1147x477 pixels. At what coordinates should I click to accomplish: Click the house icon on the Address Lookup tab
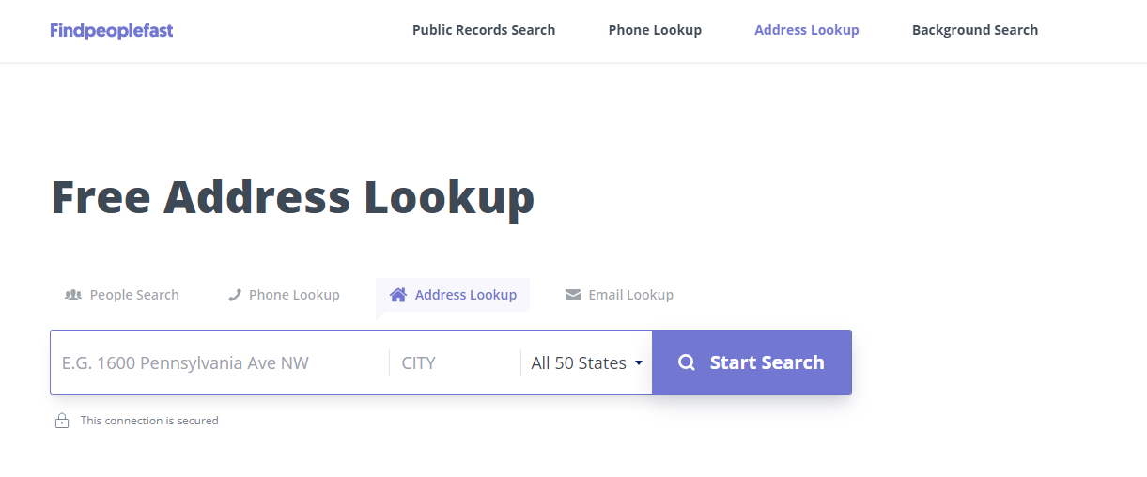(398, 295)
